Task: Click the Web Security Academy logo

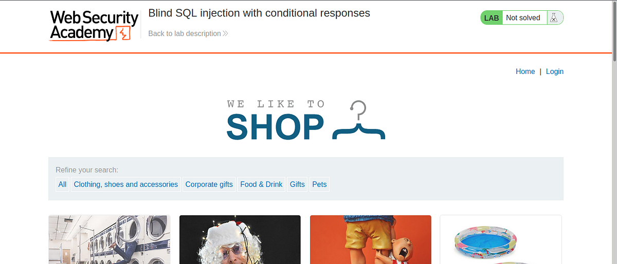Action: click(94, 26)
